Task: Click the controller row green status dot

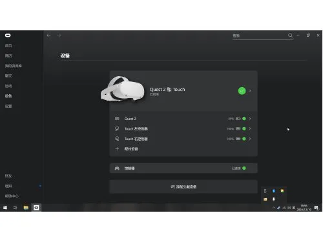Action: [x=244, y=168]
